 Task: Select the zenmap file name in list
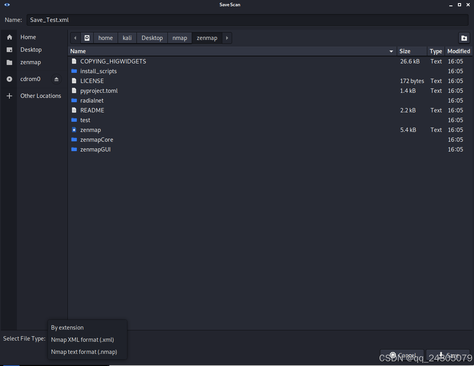pyautogui.click(x=91, y=130)
